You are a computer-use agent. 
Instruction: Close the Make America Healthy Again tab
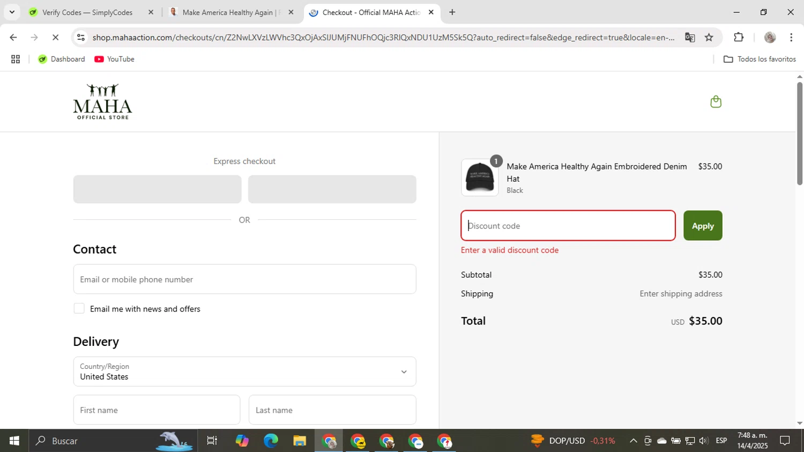click(x=291, y=12)
